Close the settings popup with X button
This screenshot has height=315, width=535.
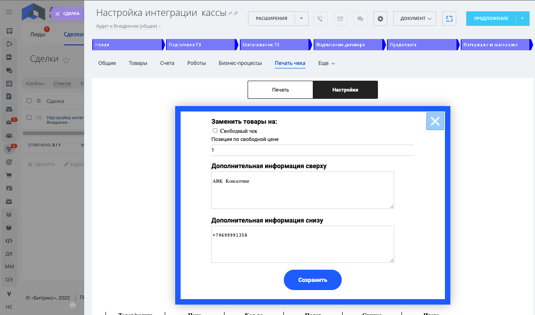(x=435, y=121)
